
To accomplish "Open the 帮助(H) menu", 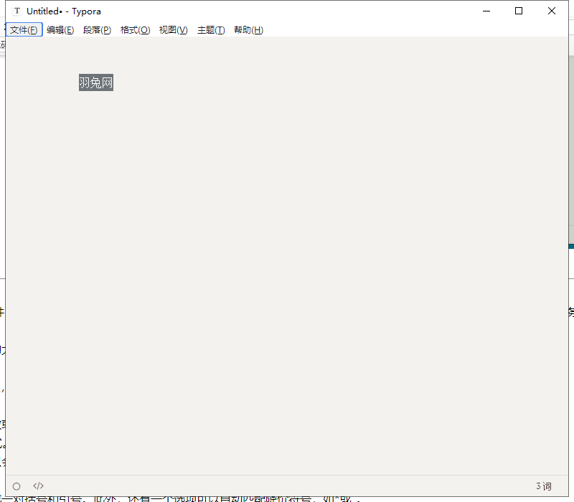I will click(248, 29).
